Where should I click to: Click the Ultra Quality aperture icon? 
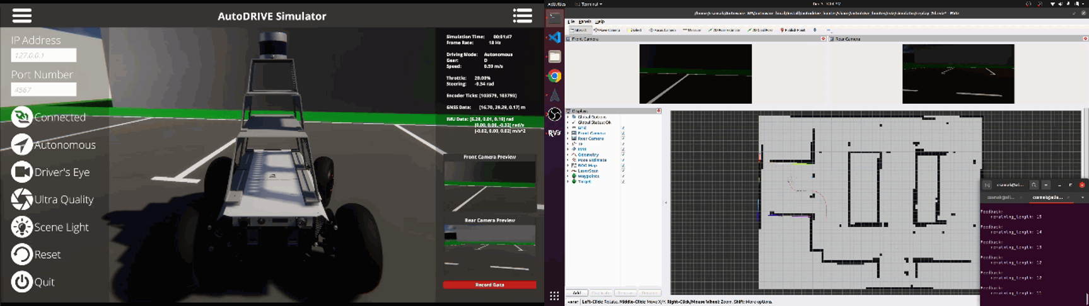(x=21, y=200)
